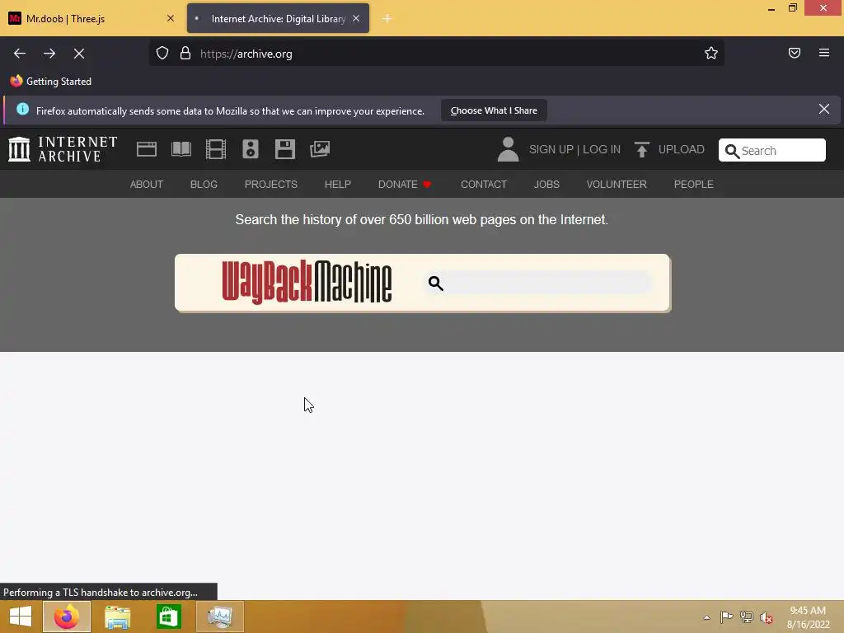The width and height of the screenshot is (844, 633).
Task: Click Choose What I Share button
Action: [x=494, y=110]
